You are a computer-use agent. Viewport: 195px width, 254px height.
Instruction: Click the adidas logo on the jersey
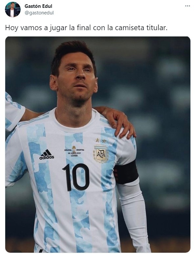(47, 155)
